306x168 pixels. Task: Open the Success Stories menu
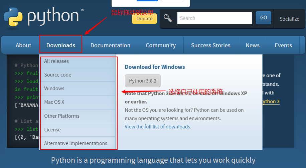(x=211, y=45)
